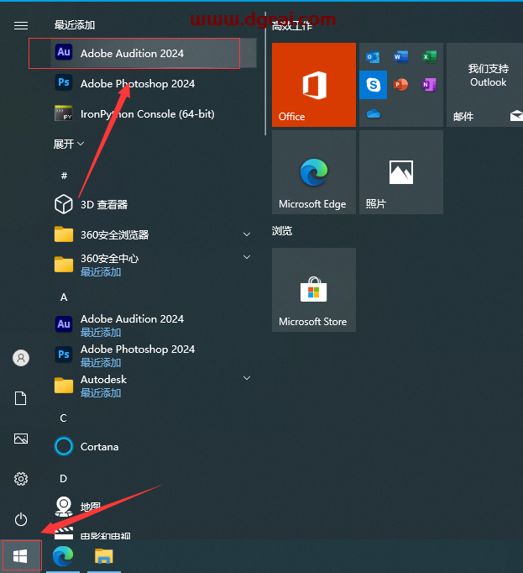This screenshot has width=523, height=573.
Task: Open the Photos tile
Action: click(400, 172)
